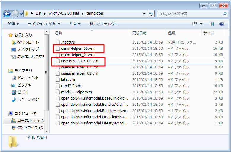Navigate to Bin in breadcrumb

[39, 13]
